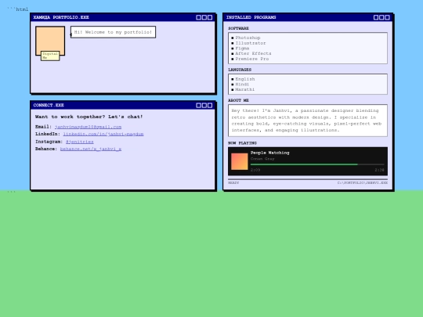Click the "Instagram:" label
Viewport: 423px width, 317px height.
pyautogui.click(x=49, y=142)
